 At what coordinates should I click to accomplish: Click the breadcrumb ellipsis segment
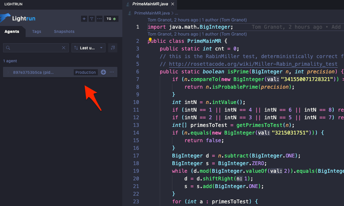click(x=177, y=13)
